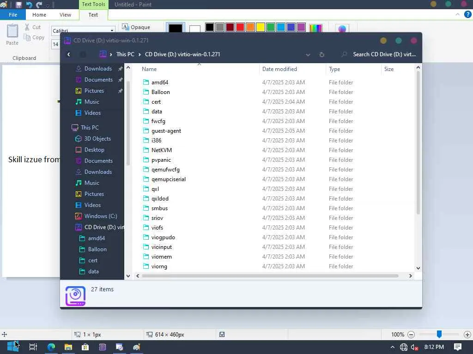Select the white Color 2 swatch
The width and height of the screenshot is (473, 354).
click(195, 29)
